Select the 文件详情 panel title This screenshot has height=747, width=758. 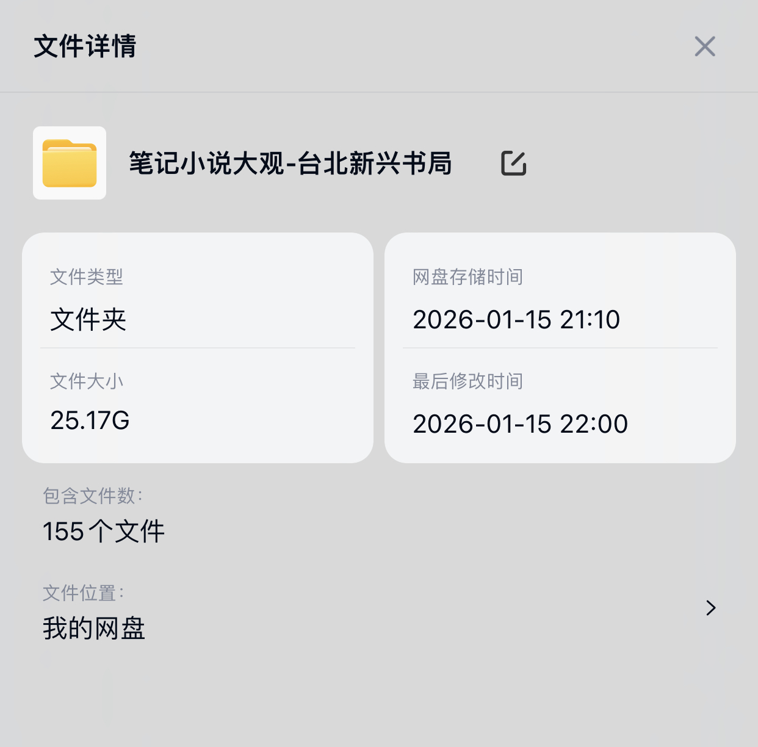click(85, 46)
